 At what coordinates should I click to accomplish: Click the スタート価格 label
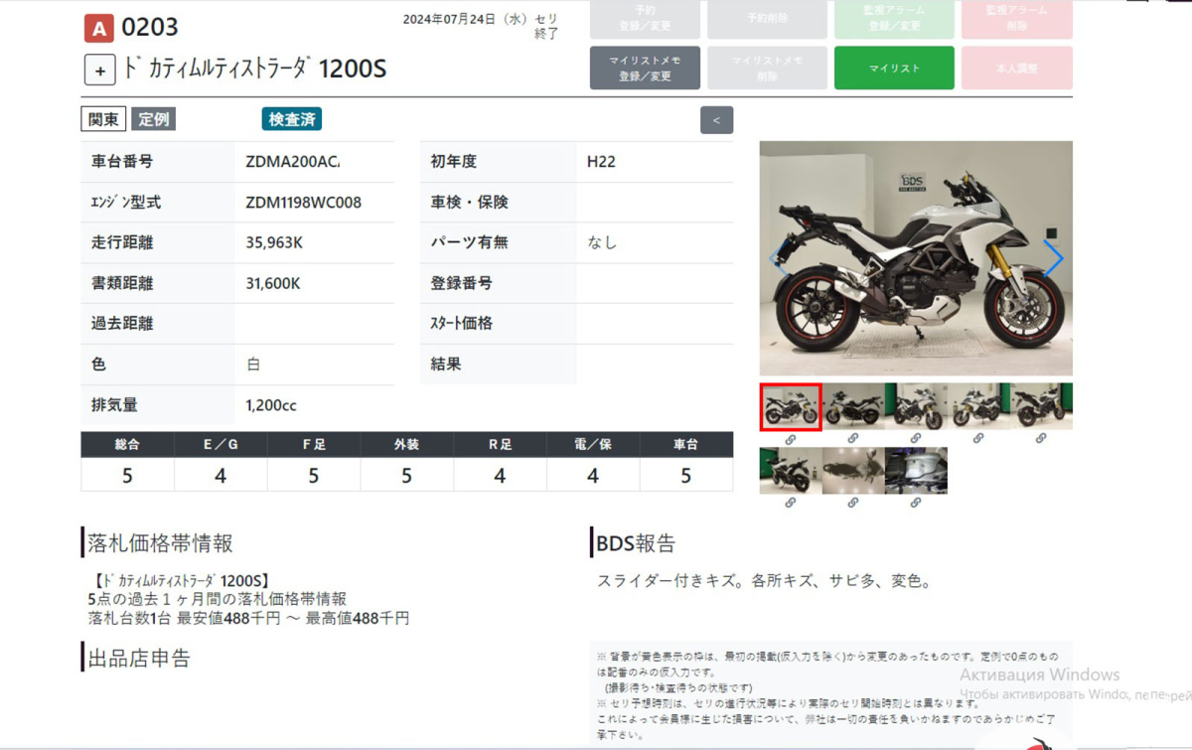[461, 324]
